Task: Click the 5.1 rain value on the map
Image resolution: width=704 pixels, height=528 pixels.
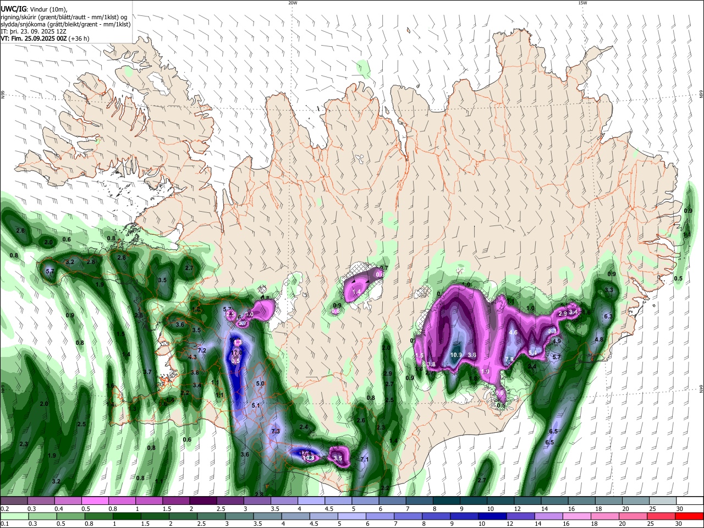Action: click(x=255, y=405)
